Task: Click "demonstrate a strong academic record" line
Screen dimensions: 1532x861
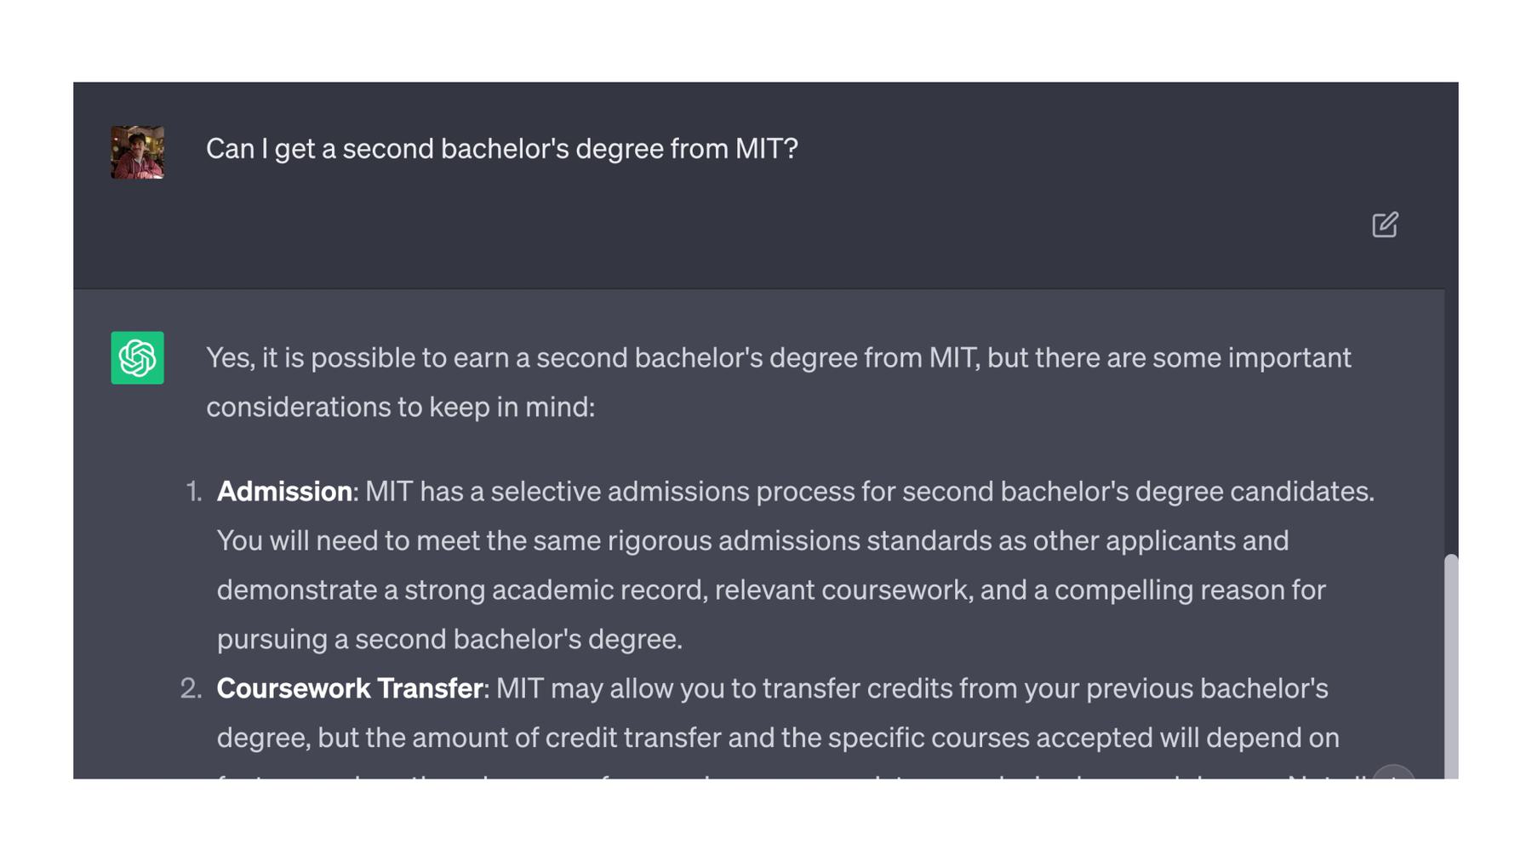Action: pos(771,590)
